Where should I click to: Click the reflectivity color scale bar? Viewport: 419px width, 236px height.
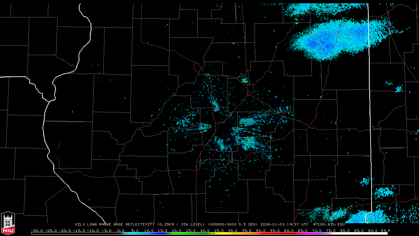point(209,233)
